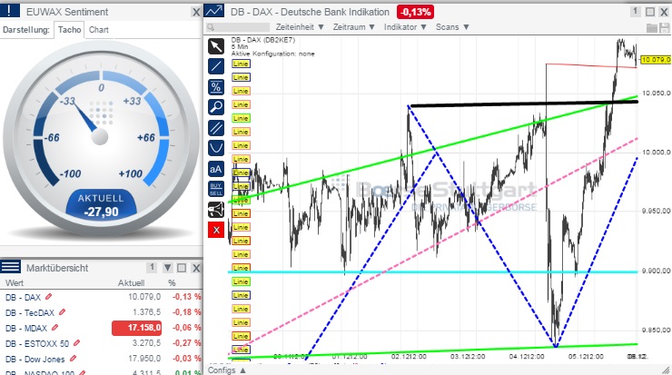Click the 3.270,5 ESTOXX value
The height and width of the screenshot is (375, 672).
click(x=146, y=343)
